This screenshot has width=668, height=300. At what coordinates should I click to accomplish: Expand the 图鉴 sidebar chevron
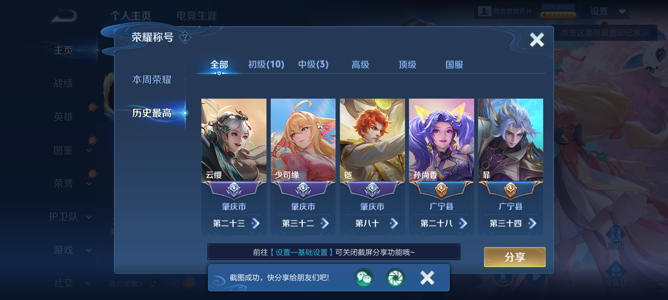(x=89, y=150)
